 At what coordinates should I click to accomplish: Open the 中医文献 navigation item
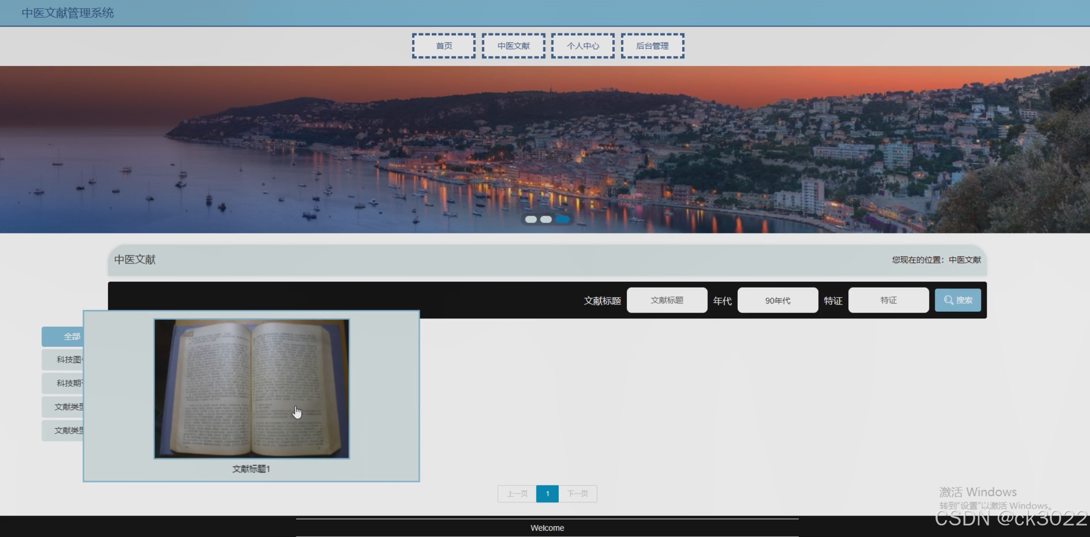513,46
